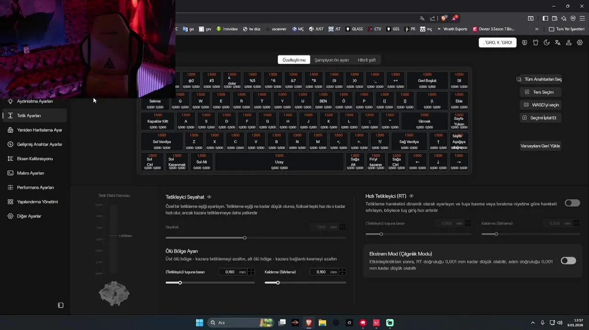Click Seçimi İptal Et option
This screenshot has height=330, width=589.
click(x=541, y=118)
